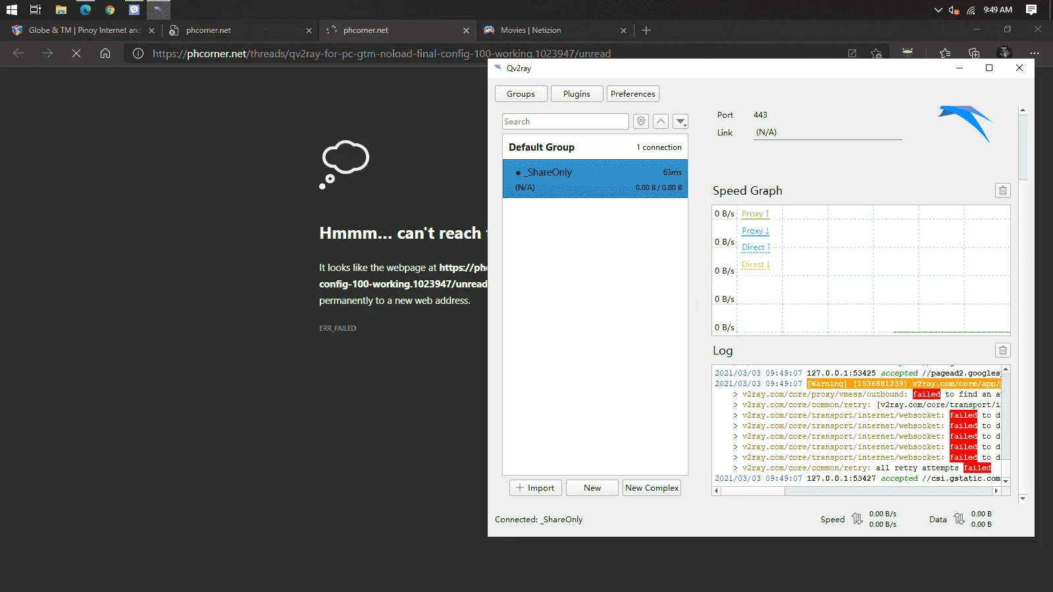
Task: Open Qv2ray Preferences
Action: (633, 94)
